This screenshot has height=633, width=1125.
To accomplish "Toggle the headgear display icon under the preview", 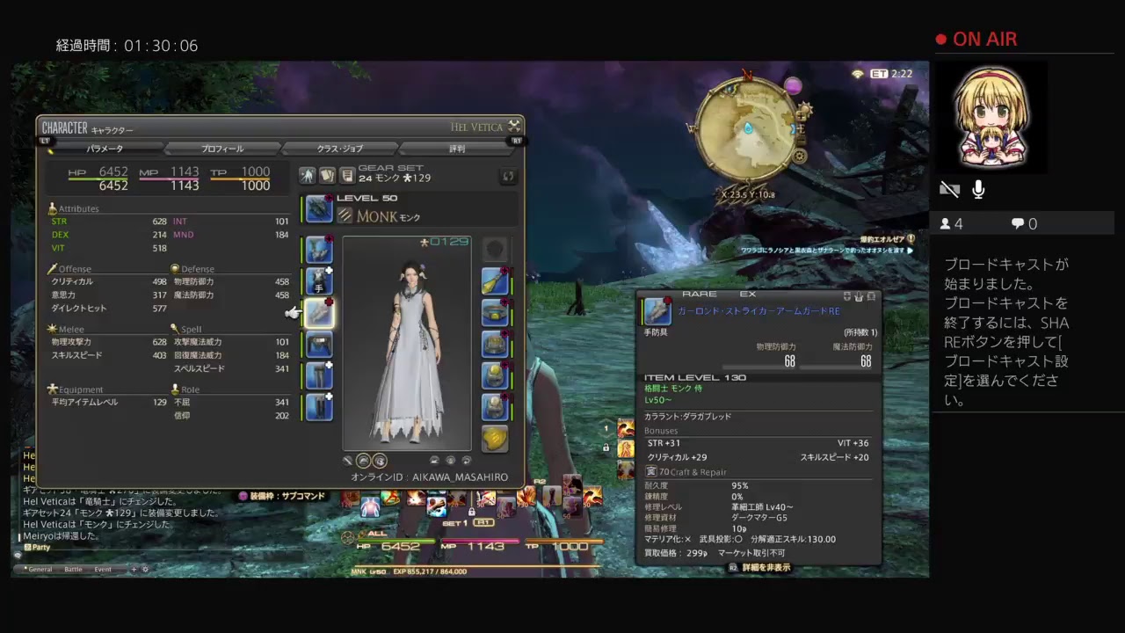I will tap(364, 460).
